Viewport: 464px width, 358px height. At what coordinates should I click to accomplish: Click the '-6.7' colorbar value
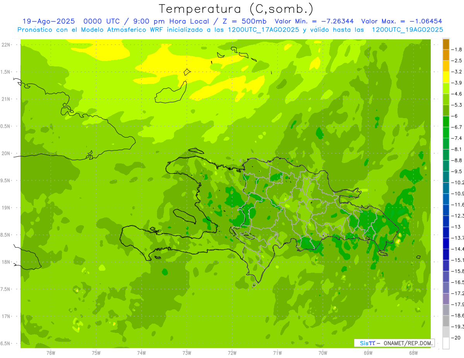457,127
